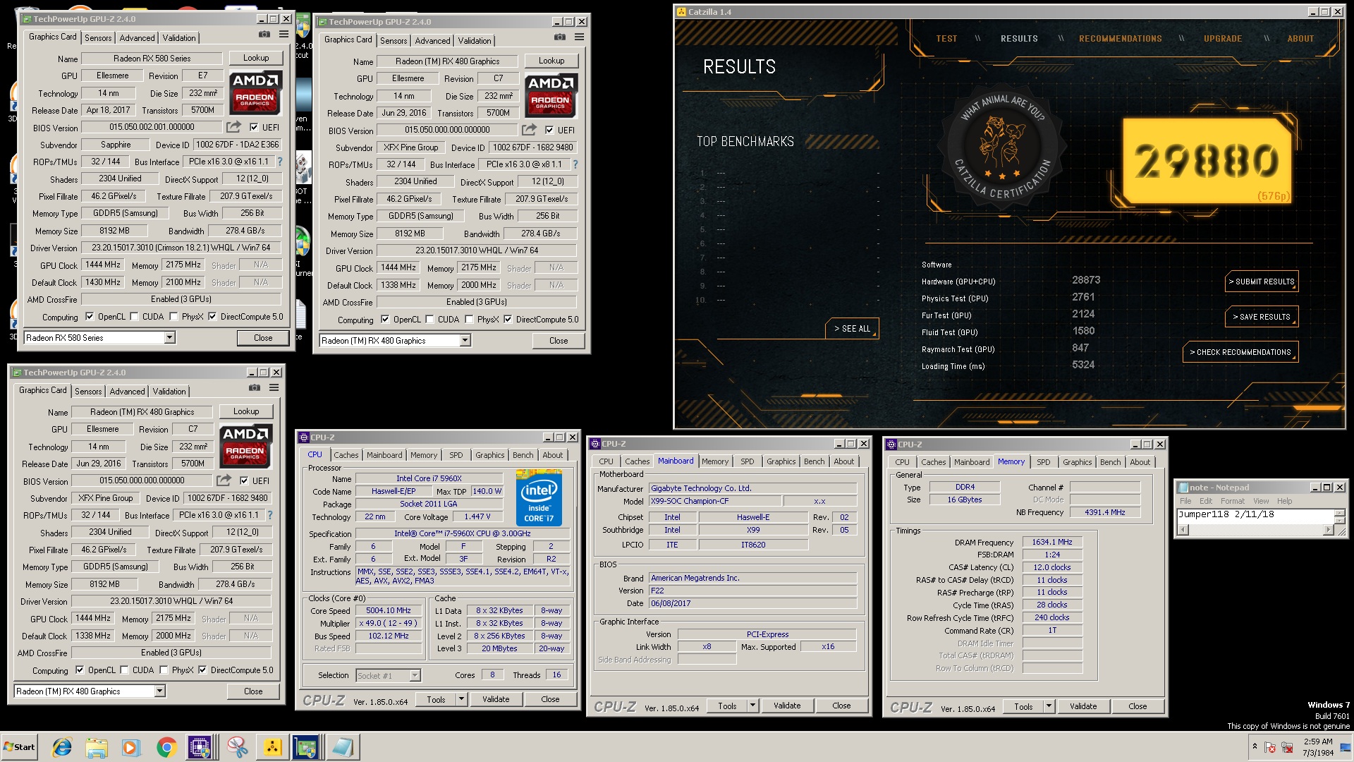The image size is (1354, 762).
Task: Click Notepad horizontal scrollbar right arrow
Action: 1329,530
